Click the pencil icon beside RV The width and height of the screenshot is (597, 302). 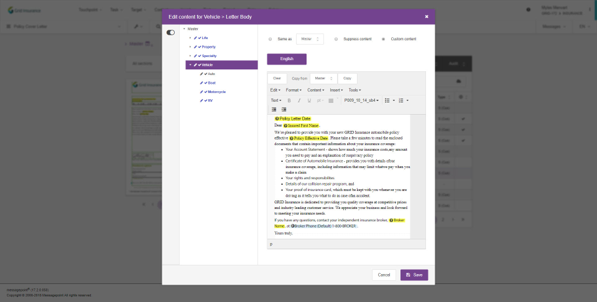tap(201, 101)
